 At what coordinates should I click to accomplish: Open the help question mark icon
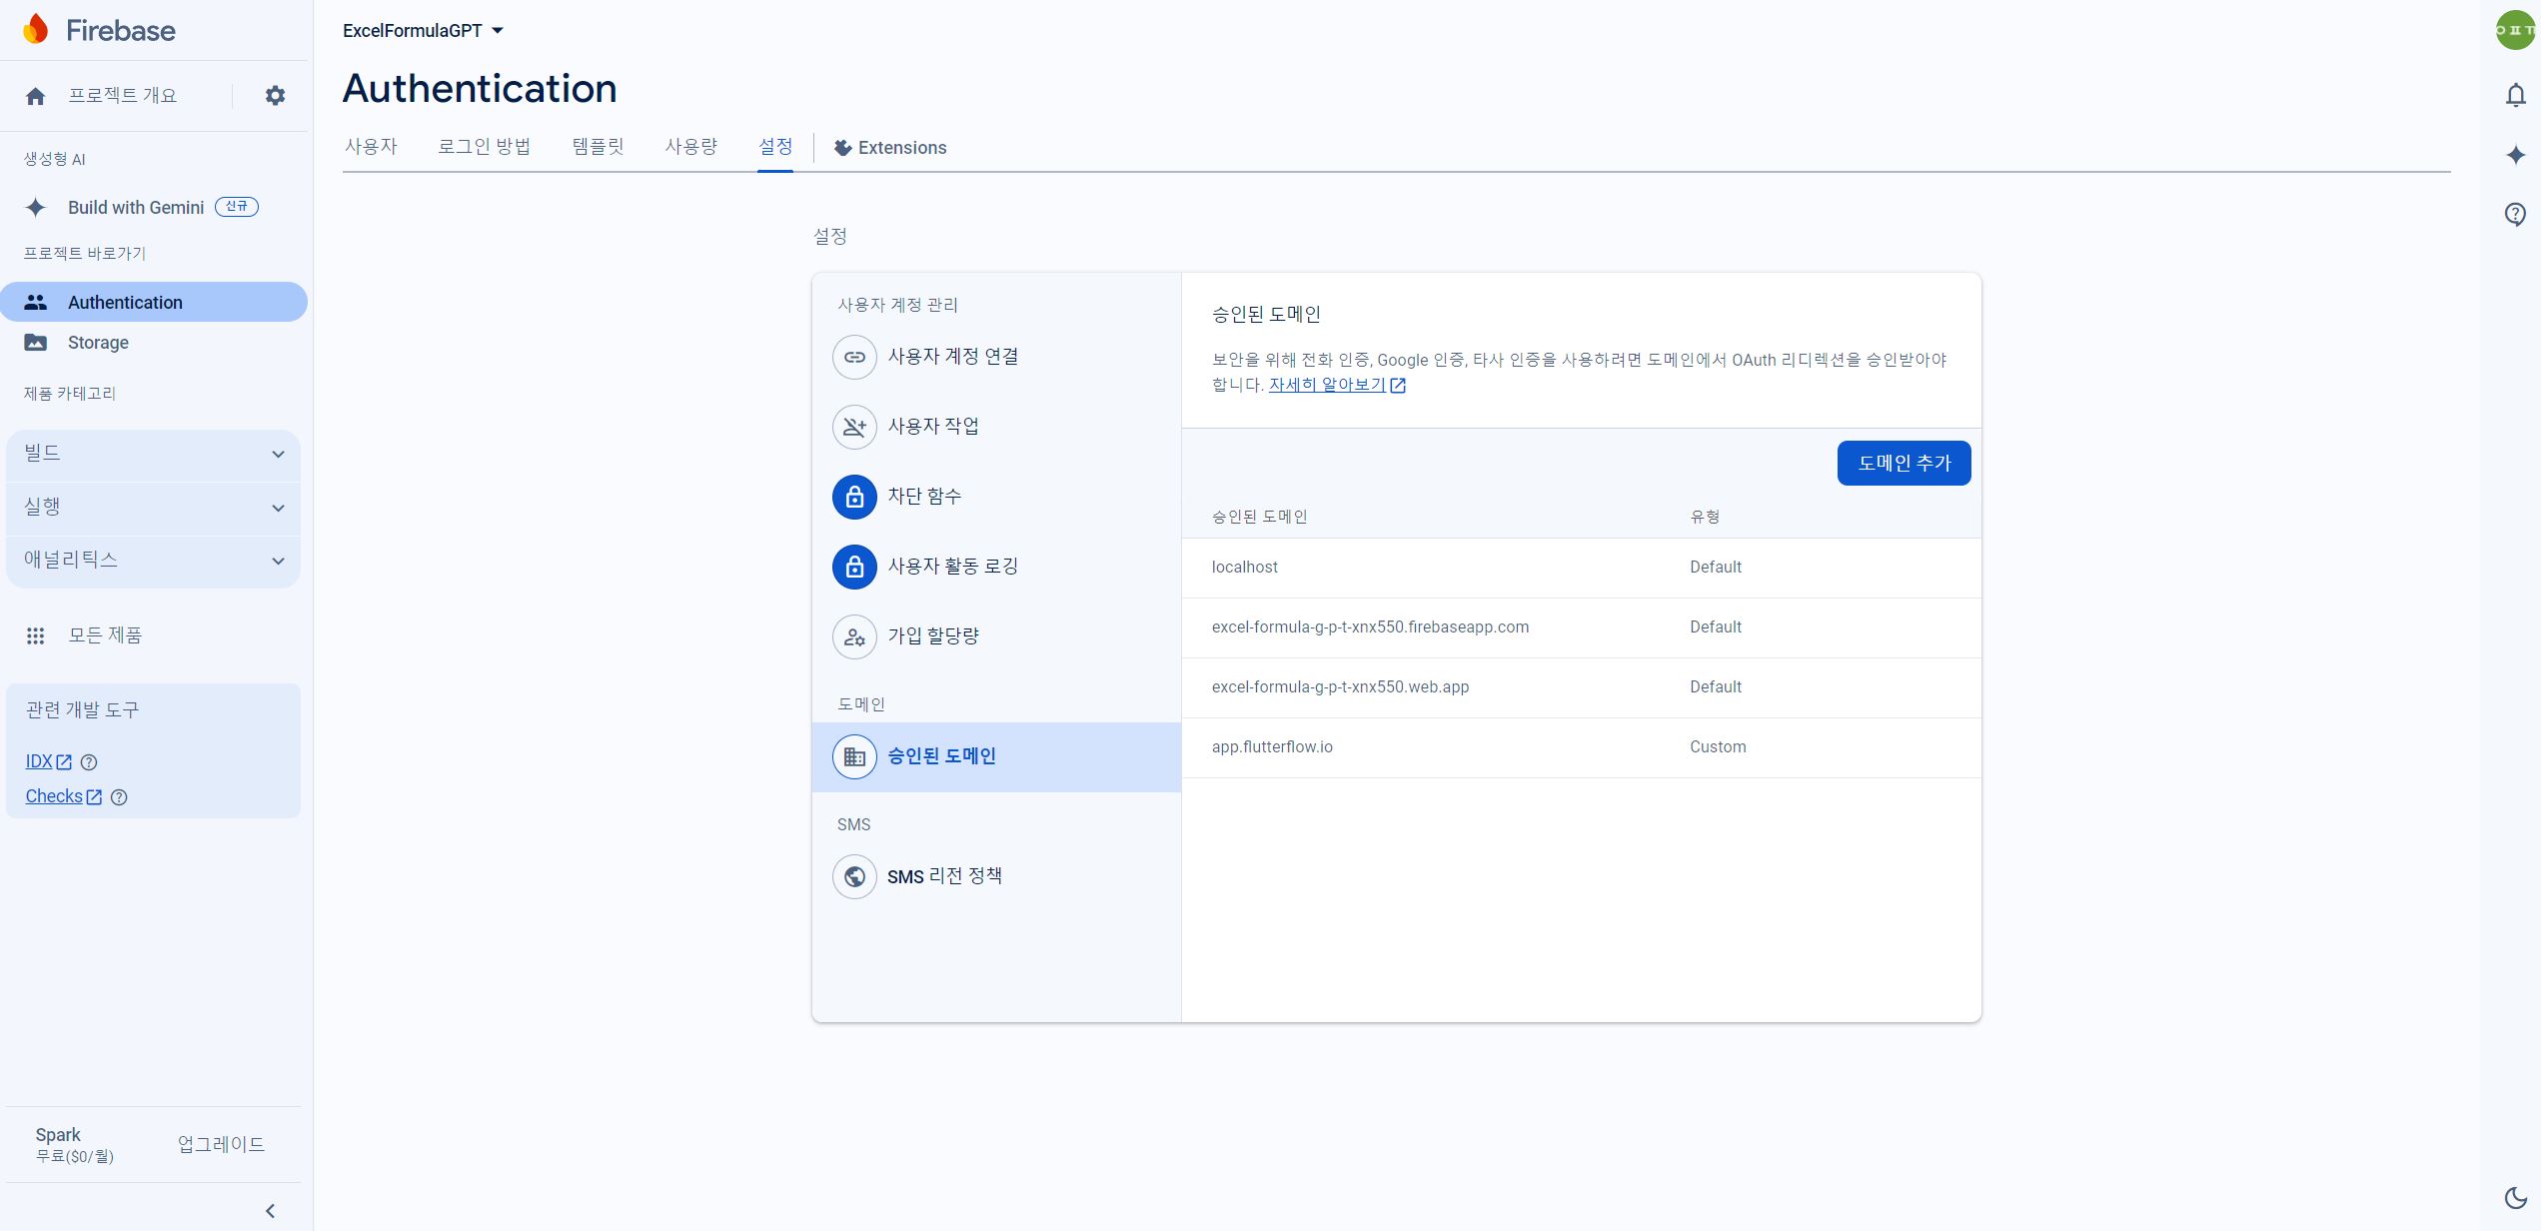(2516, 214)
